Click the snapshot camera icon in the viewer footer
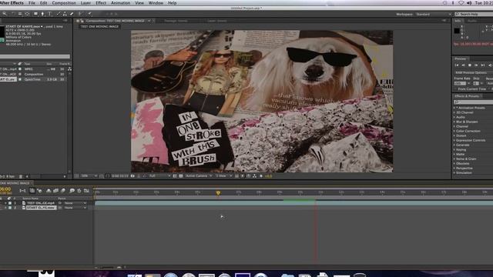 [x=132, y=176]
